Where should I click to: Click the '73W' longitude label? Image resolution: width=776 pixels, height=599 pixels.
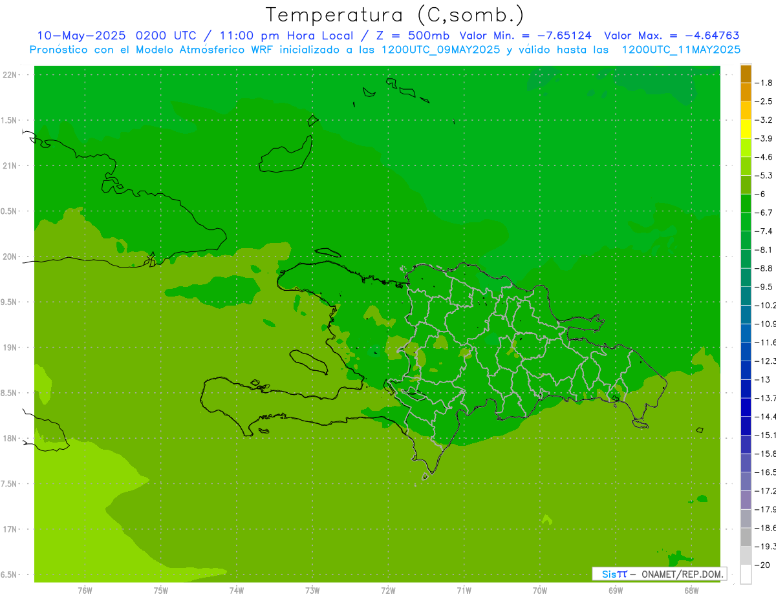(x=312, y=590)
